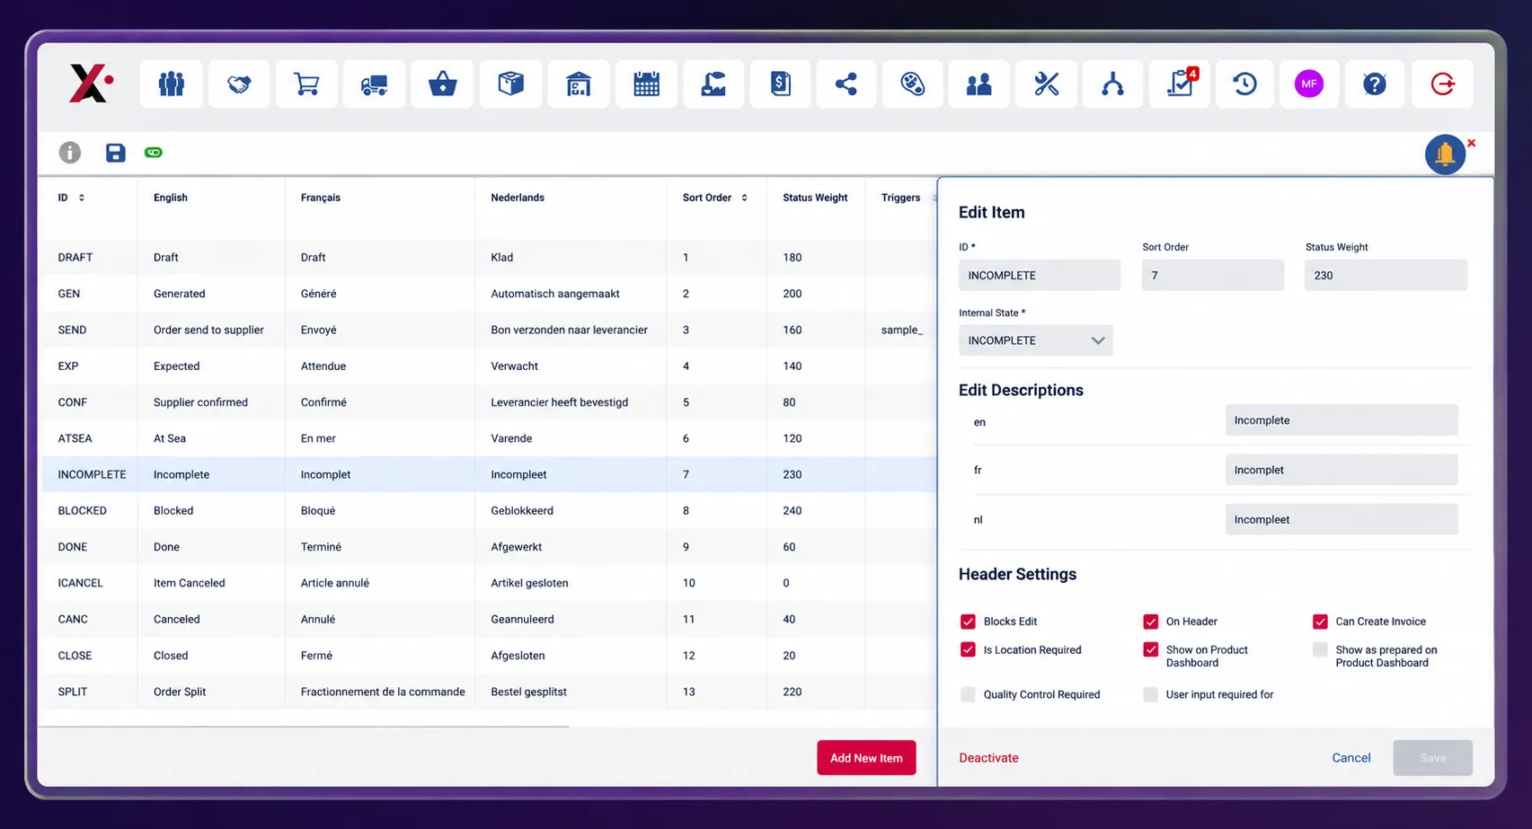Click the Status Weight input field
The image size is (1532, 829).
pyautogui.click(x=1386, y=276)
